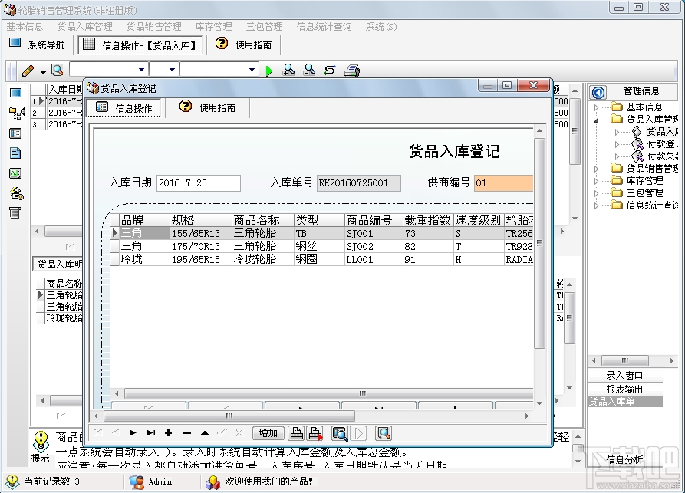Click the blue window icon in left sidebar
This screenshot has height=493, width=685.
[x=16, y=93]
